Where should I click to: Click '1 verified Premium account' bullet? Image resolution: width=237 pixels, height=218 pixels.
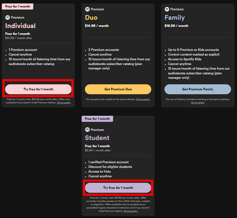109,162
